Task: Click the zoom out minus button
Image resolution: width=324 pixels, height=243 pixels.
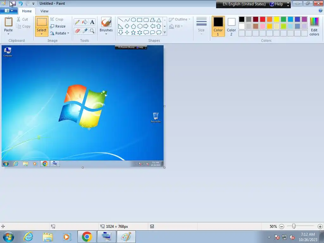Action: pos(281,227)
